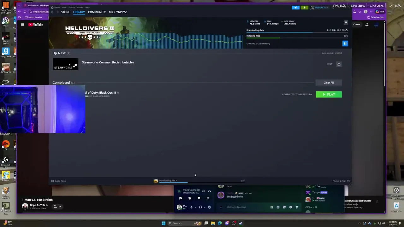Open the Steam menu

(57, 7)
